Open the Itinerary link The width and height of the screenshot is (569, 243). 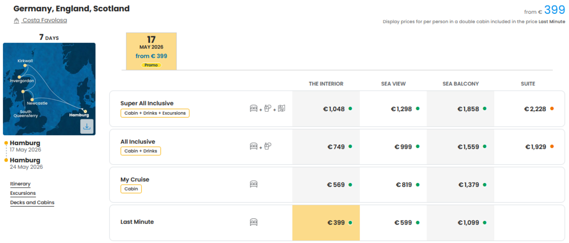pyautogui.click(x=20, y=184)
